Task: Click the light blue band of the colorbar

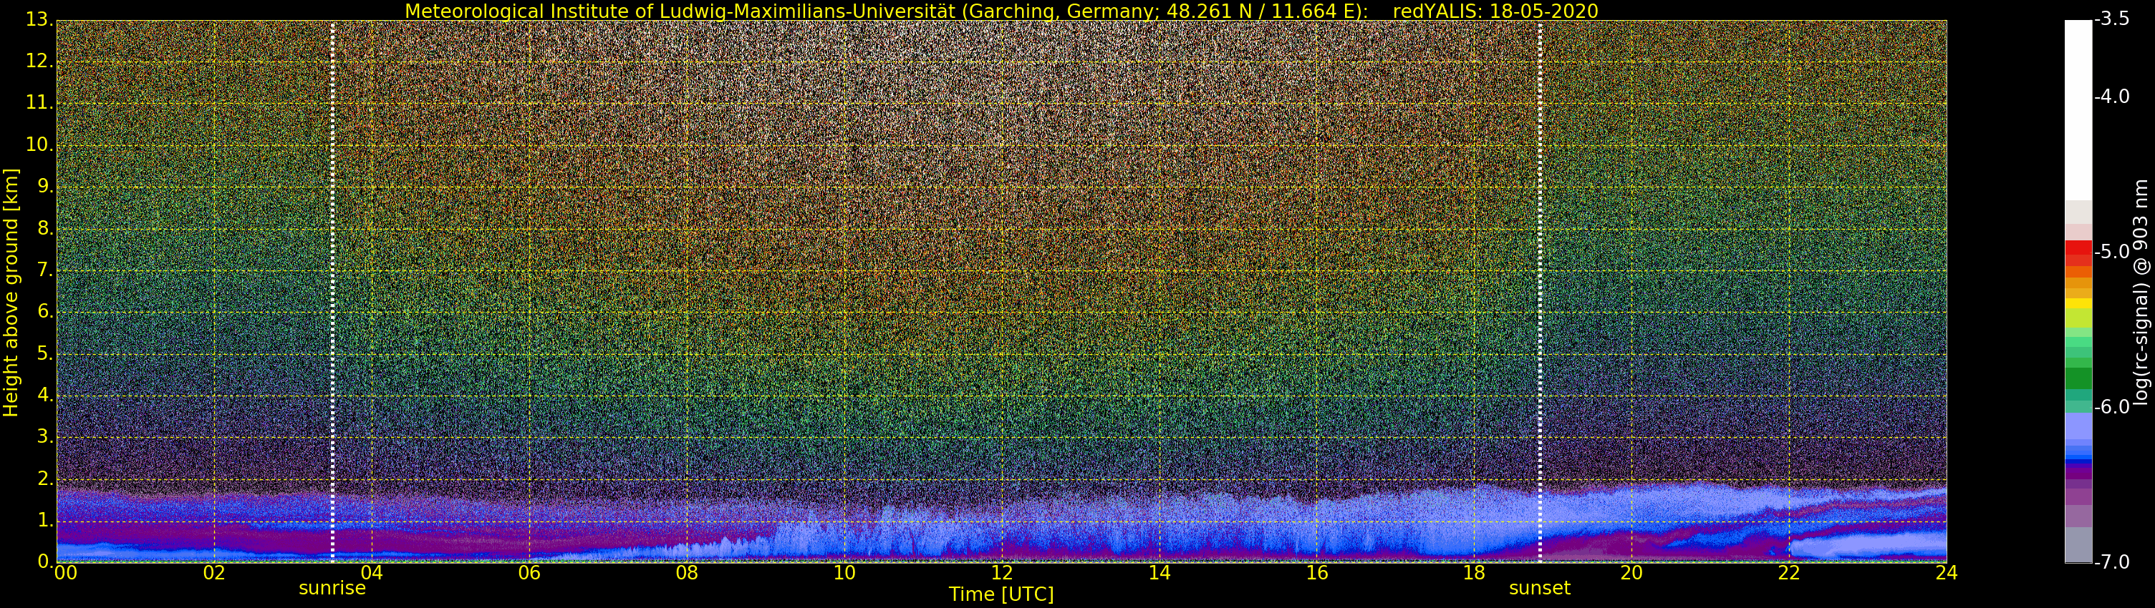Action: coord(2078,427)
